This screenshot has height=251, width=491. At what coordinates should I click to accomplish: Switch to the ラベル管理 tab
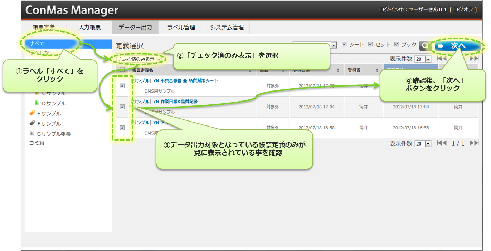point(181,27)
